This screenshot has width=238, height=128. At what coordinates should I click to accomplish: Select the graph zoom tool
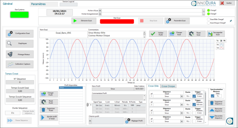221,41
